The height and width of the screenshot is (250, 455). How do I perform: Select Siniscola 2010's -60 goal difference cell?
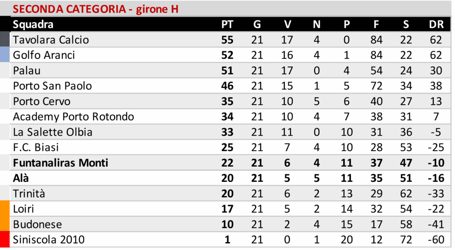tap(436, 240)
